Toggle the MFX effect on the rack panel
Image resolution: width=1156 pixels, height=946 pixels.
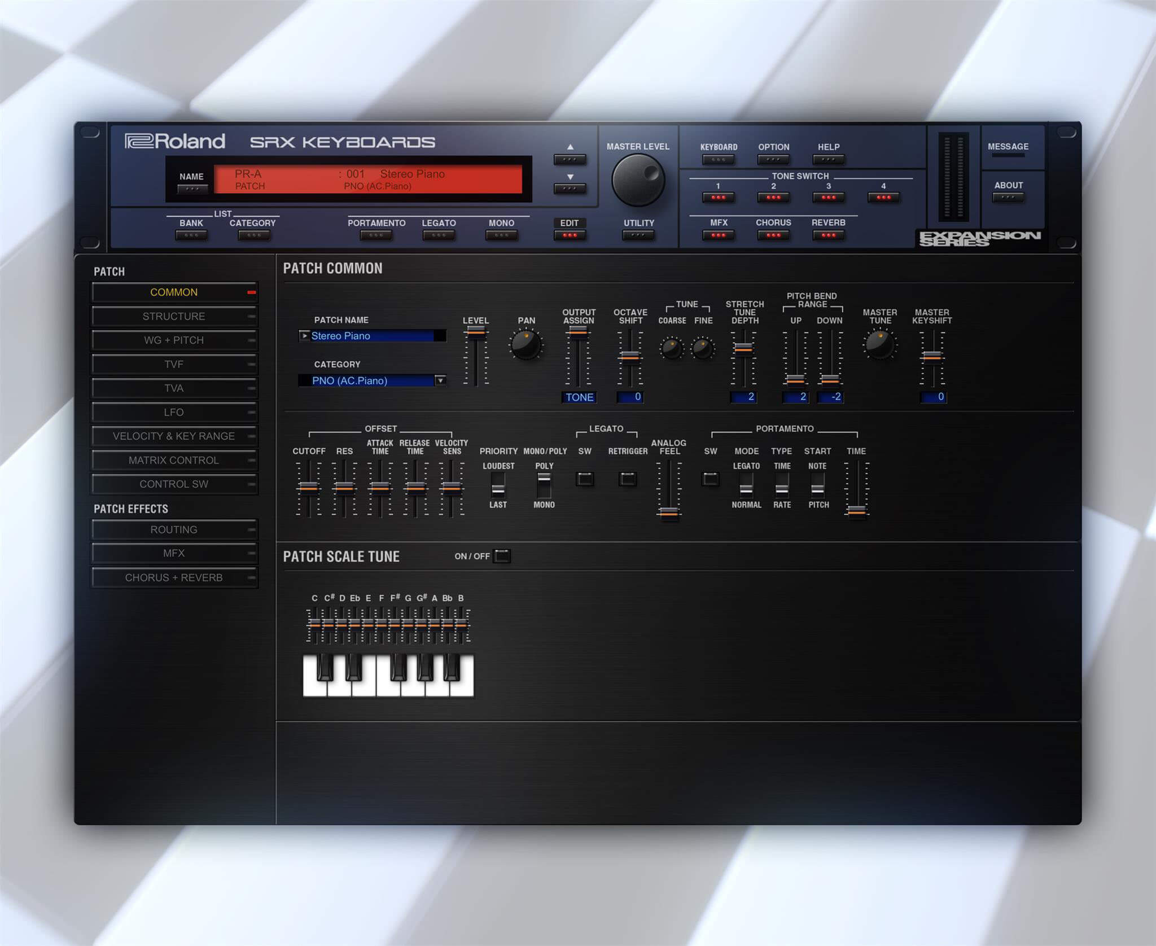[x=719, y=237]
